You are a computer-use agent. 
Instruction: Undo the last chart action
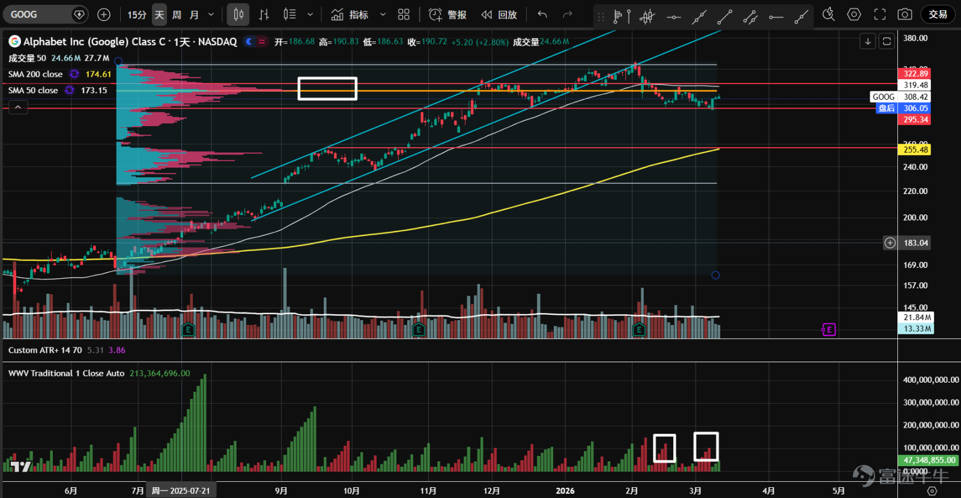(542, 14)
